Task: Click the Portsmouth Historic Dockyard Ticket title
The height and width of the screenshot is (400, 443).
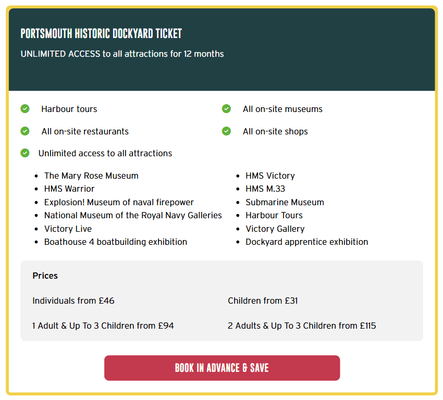Action: (101, 33)
